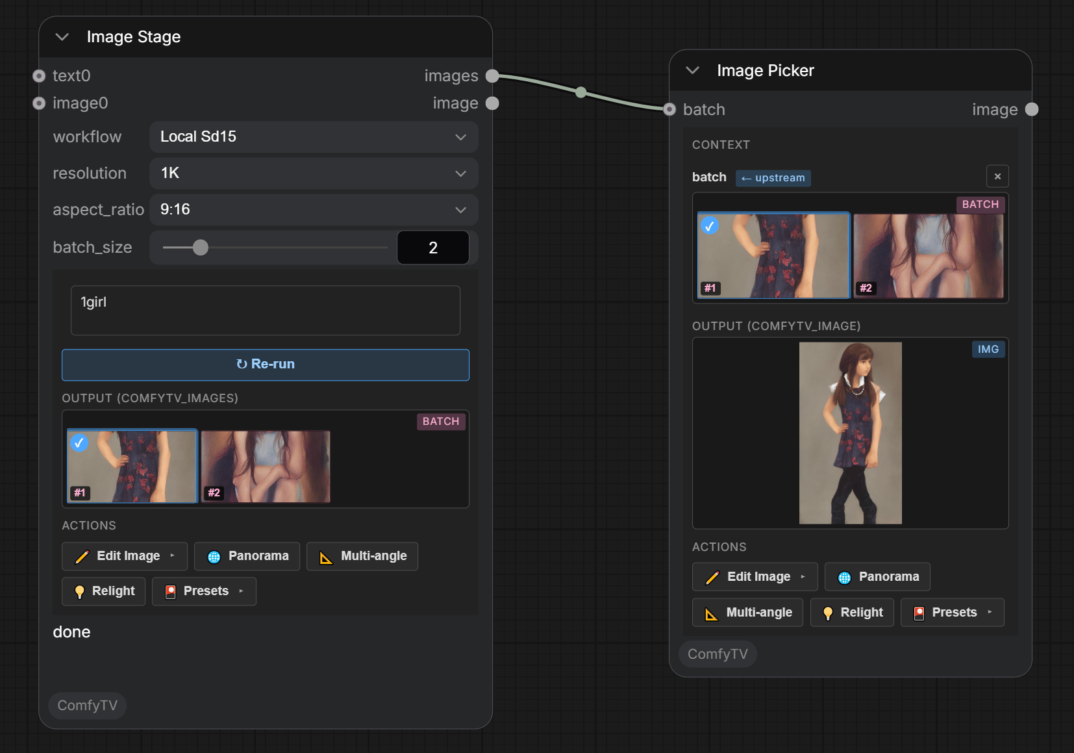Click the done status text
Image resolution: width=1074 pixels, height=753 pixels.
71,632
